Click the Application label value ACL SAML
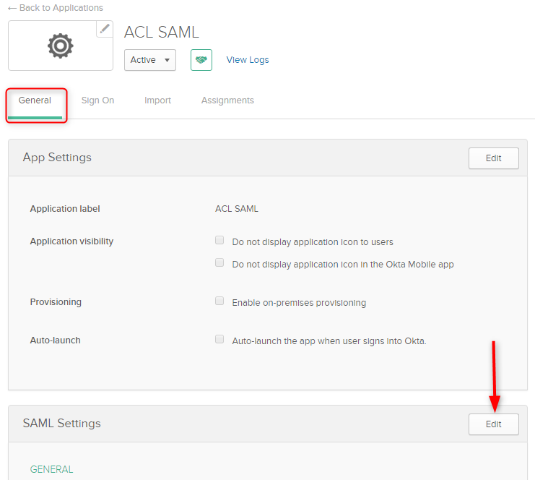The image size is (535, 480). click(237, 209)
